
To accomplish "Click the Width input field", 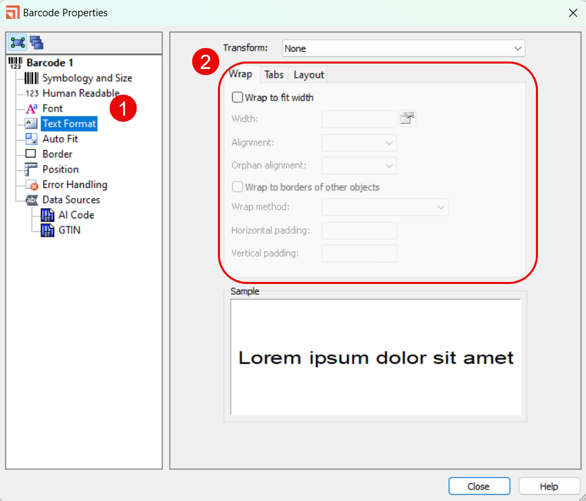I will [359, 119].
